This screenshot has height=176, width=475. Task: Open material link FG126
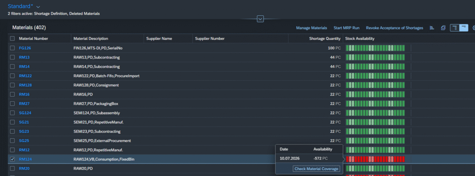tap(25, 48)
